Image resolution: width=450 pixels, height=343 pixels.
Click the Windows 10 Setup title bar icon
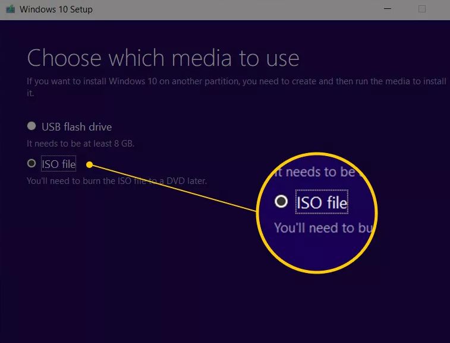pyautogui.click(x=10, y=9)
